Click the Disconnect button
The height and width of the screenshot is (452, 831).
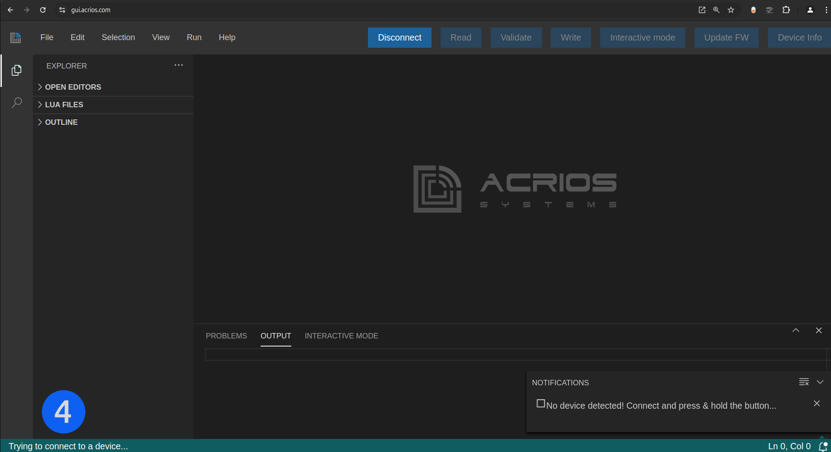click(399, 37)
